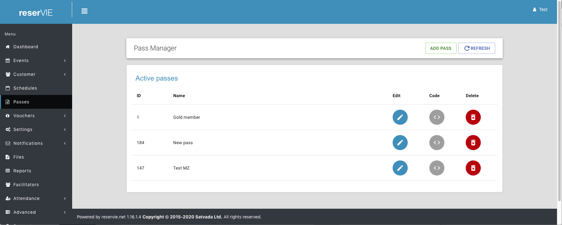
Task: Expand the Events submenu
Action: pyautogui.click(x=36, y=60)
